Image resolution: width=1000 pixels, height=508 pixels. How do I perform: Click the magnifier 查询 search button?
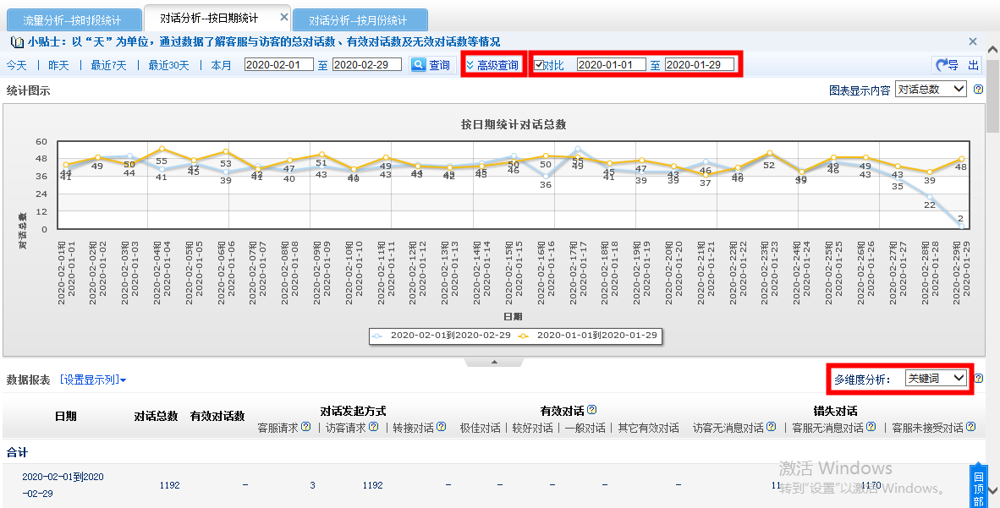tap(431, 65)
